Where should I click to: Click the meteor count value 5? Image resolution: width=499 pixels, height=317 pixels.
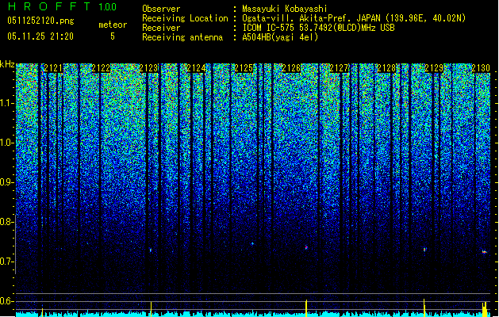(x=113, y=36)
